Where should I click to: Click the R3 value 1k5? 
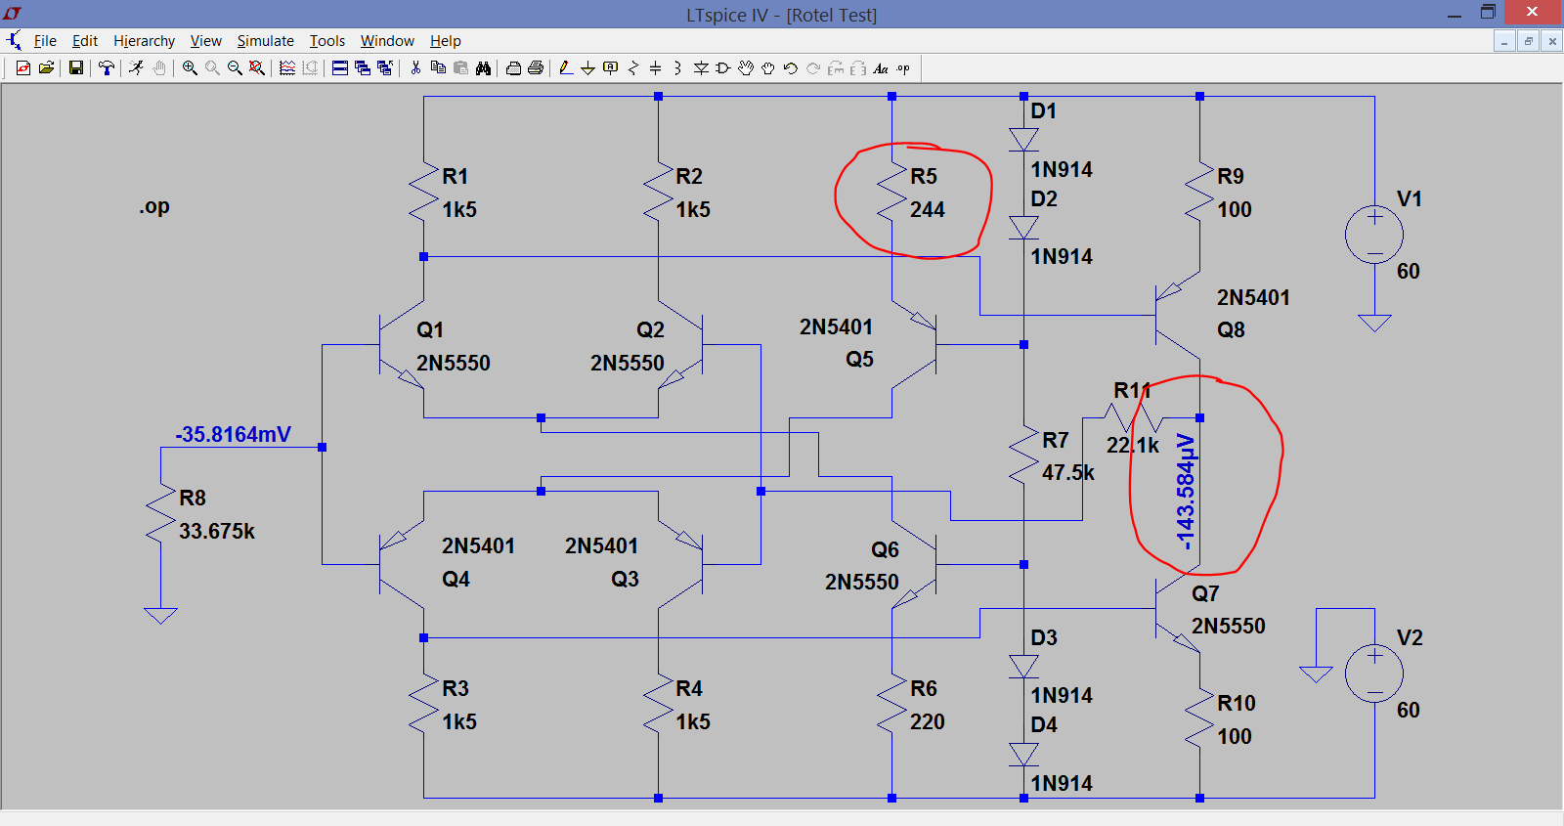tap(459, 721)
